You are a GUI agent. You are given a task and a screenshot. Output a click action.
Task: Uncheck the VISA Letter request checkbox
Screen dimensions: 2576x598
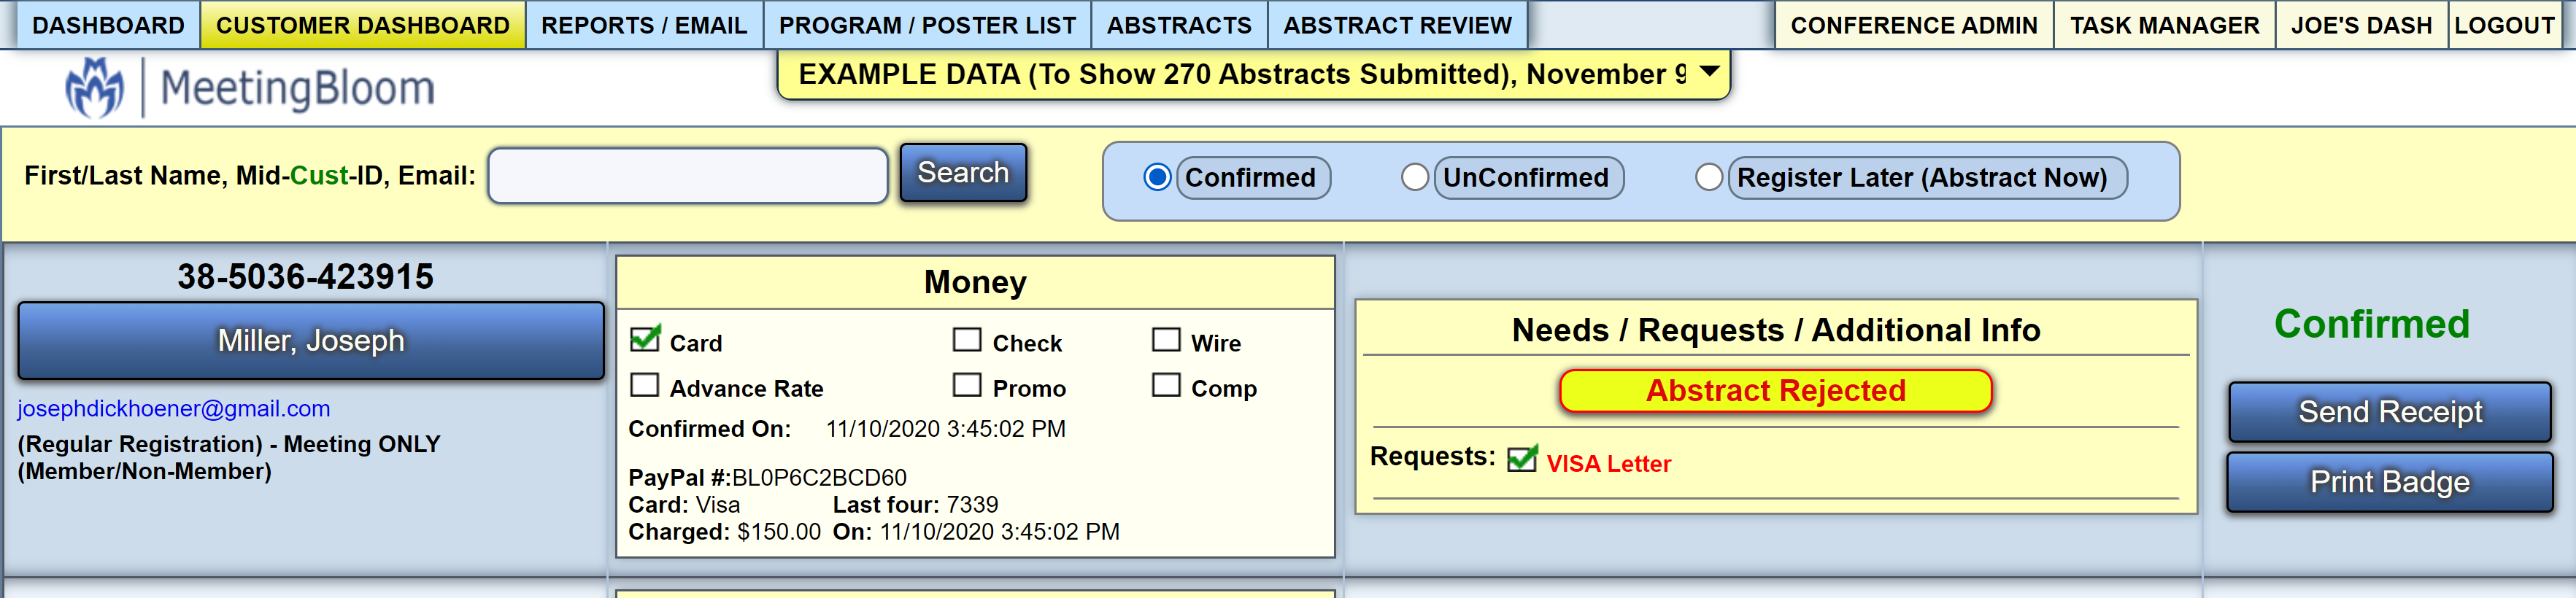(x=1521, y=459)
